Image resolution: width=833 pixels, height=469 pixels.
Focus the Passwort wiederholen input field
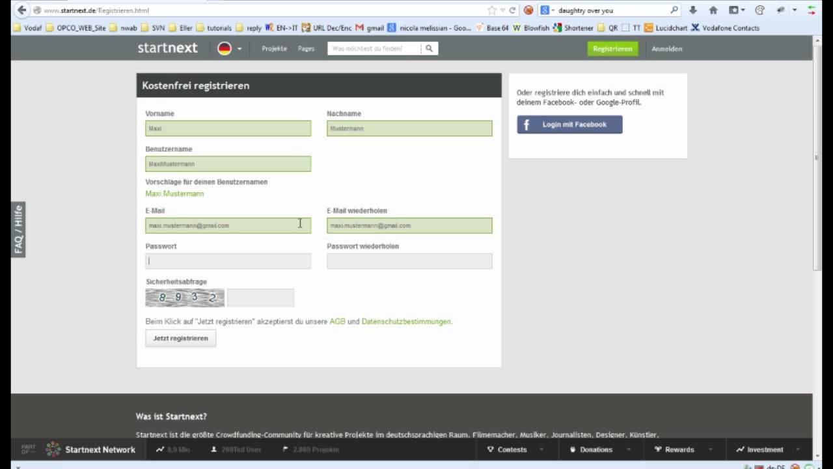(409, 261)
